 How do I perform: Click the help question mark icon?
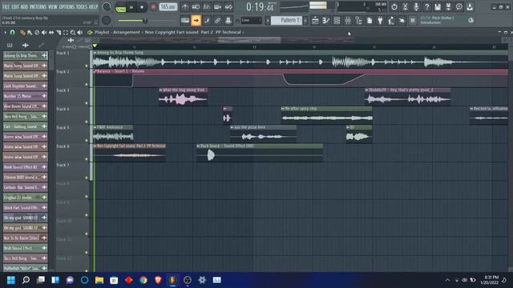click(x=426, y=7)
